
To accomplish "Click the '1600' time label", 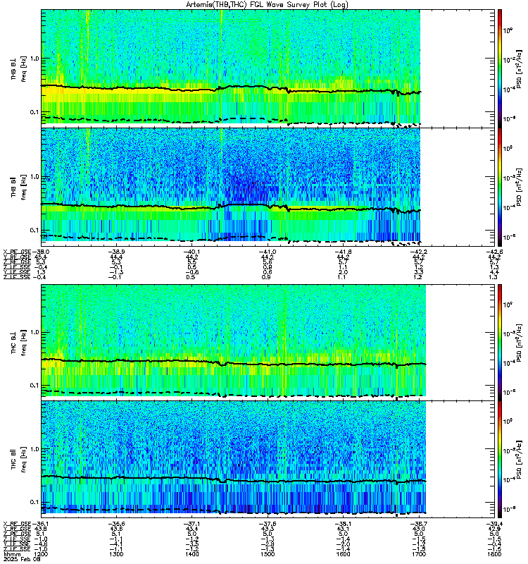I will pyautogui.click(x=344, y=554).
